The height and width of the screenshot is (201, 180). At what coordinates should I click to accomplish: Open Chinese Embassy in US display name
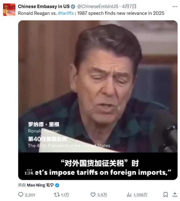tap(44, 6)
